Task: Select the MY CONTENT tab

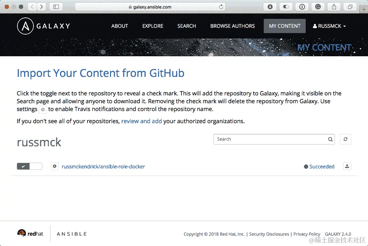Action: 285,26
